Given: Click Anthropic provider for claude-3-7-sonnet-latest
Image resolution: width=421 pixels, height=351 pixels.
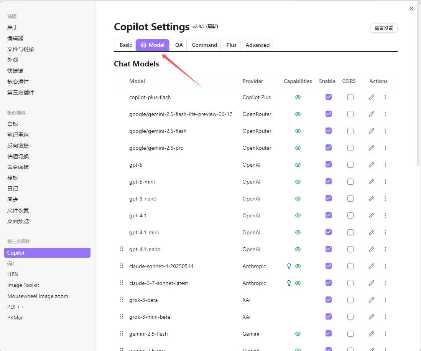Looking at the screenshot, I should (x=254, y=283).
